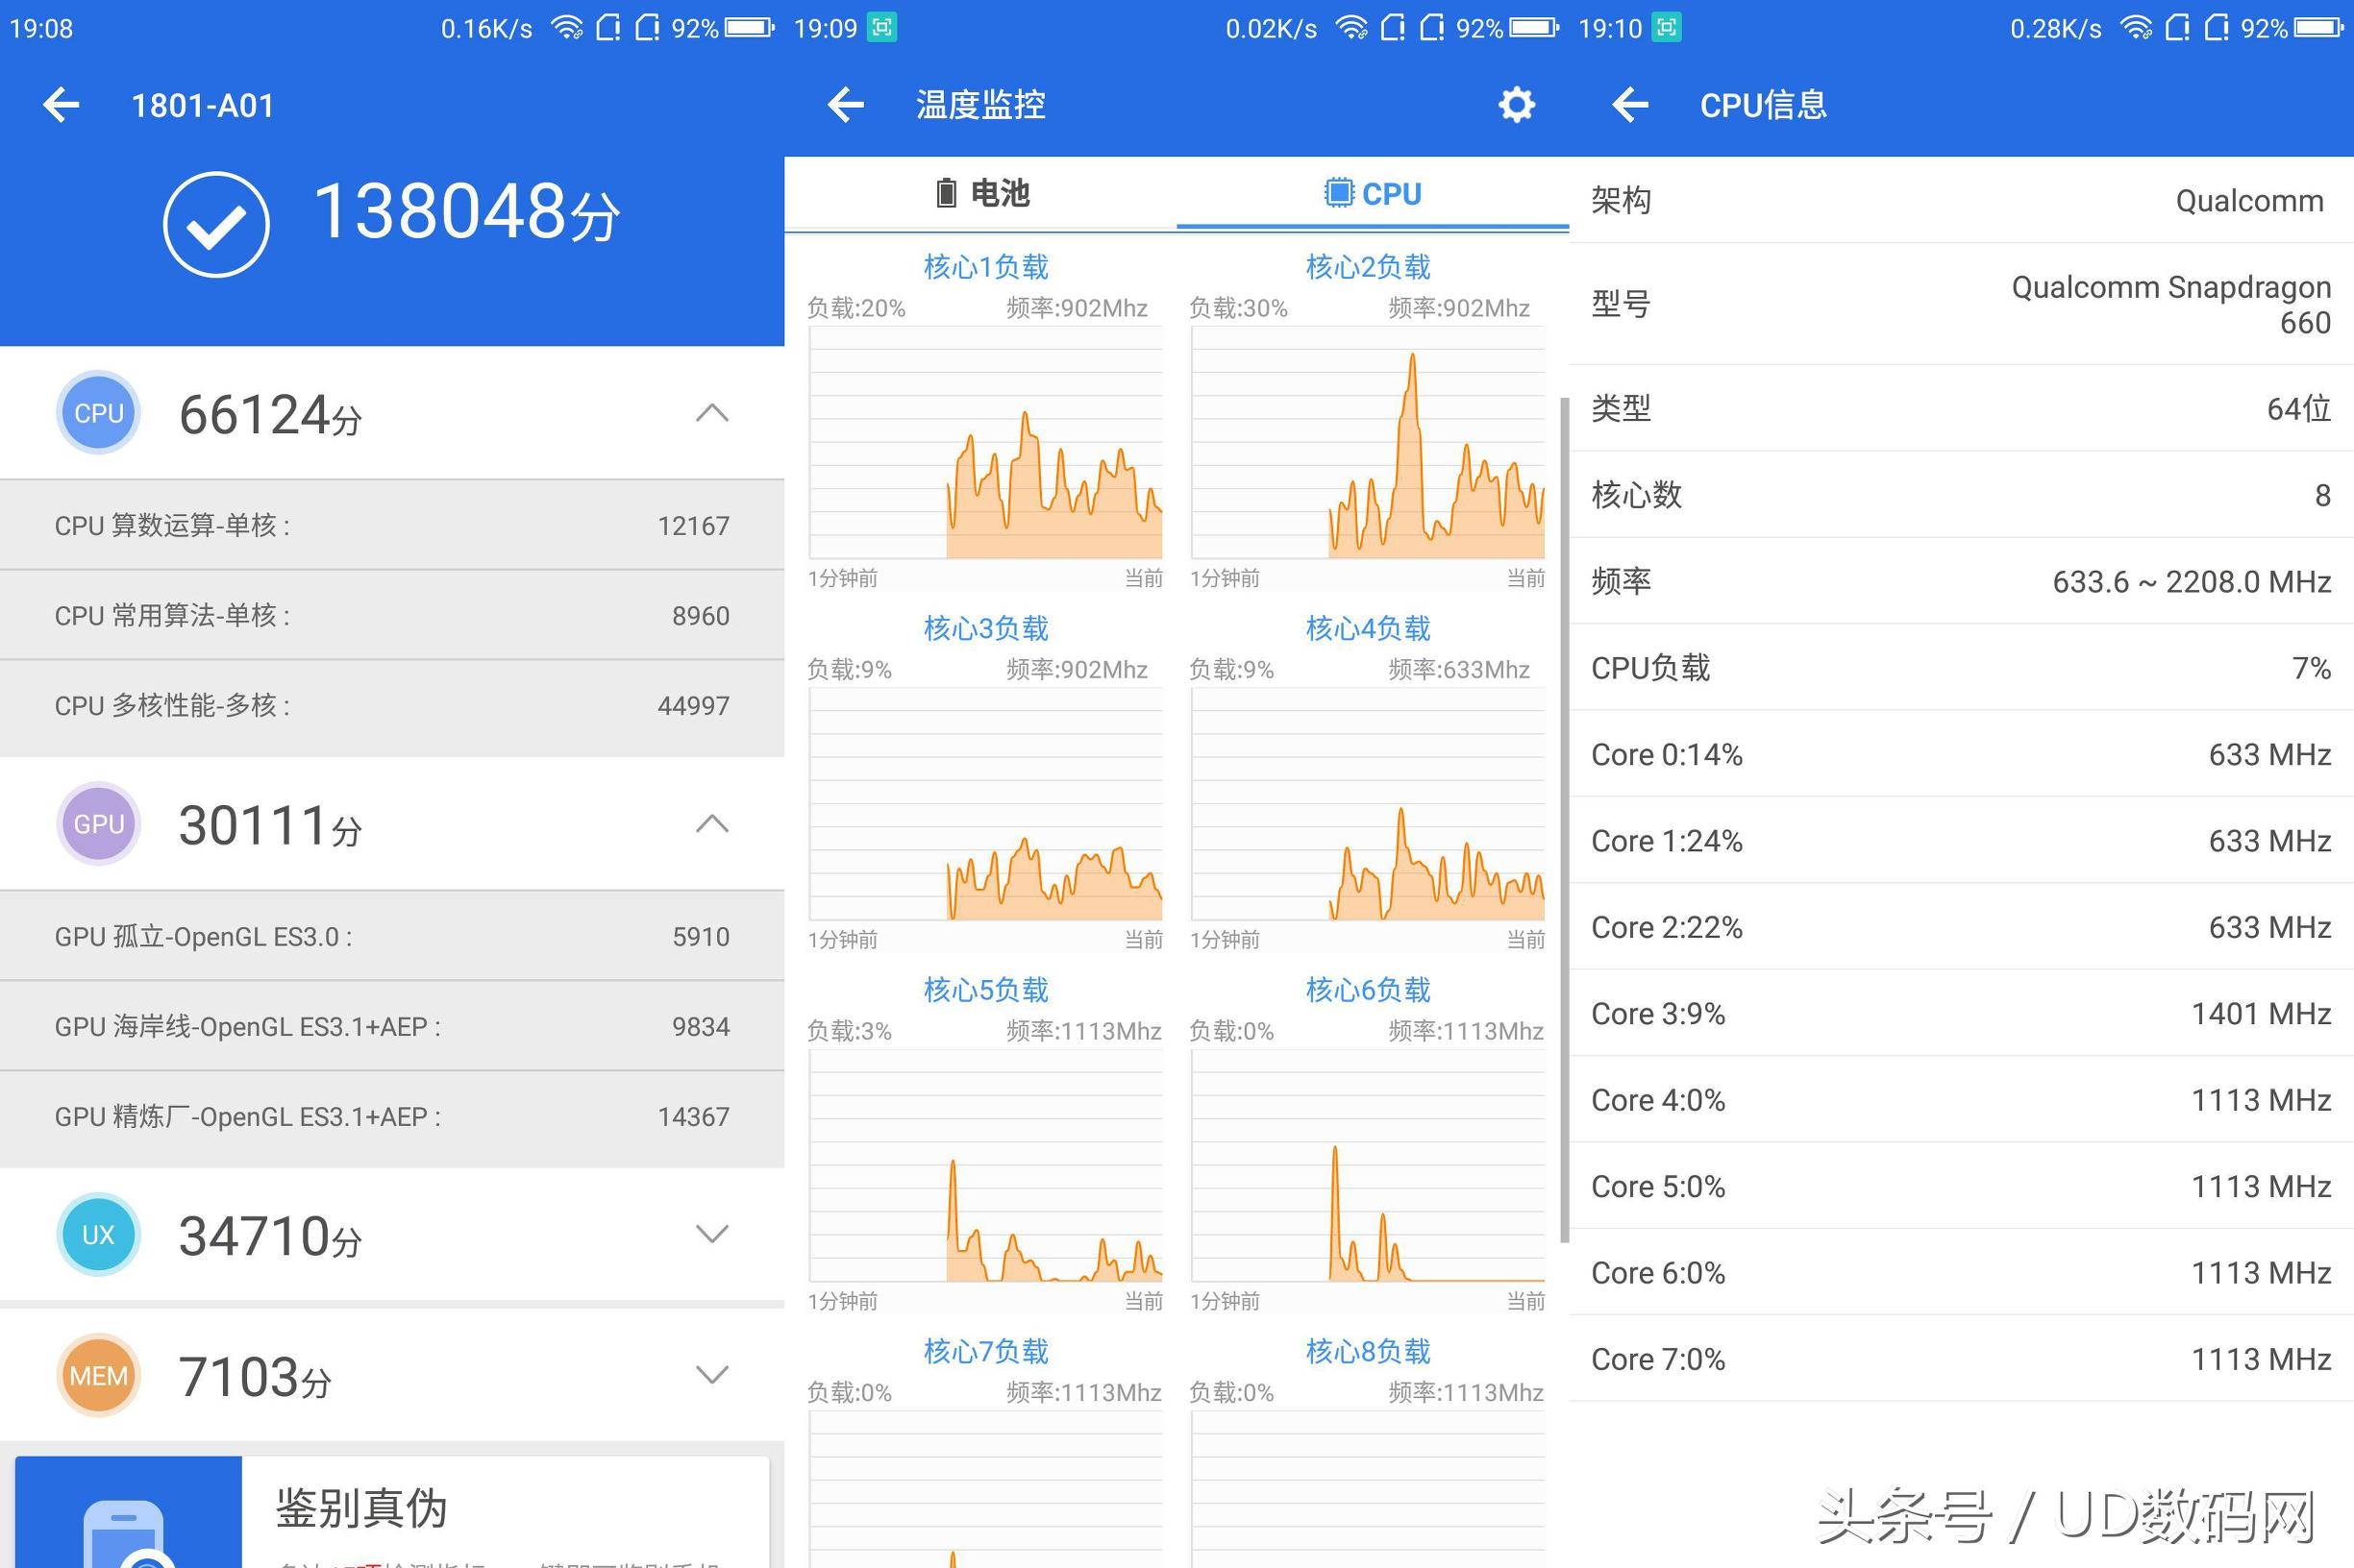Tap the 类型 64位 row
This screenshot has height=1568, width=2354.
pos(1961,408)
